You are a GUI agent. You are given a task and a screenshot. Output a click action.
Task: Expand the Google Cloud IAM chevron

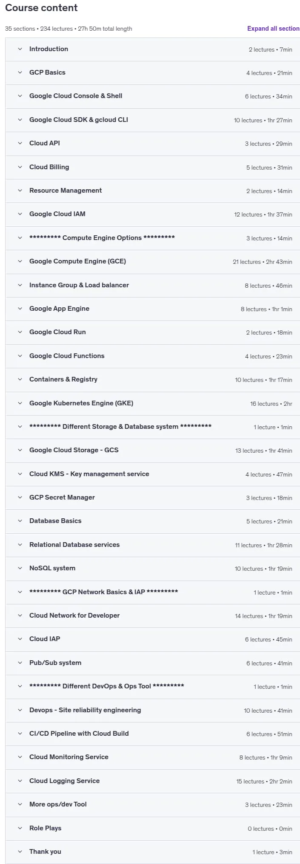(x=20, y=214)
